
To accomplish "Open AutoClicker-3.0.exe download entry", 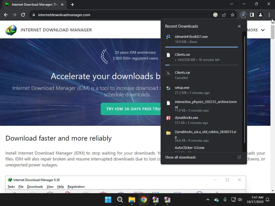I will [201, 149].
